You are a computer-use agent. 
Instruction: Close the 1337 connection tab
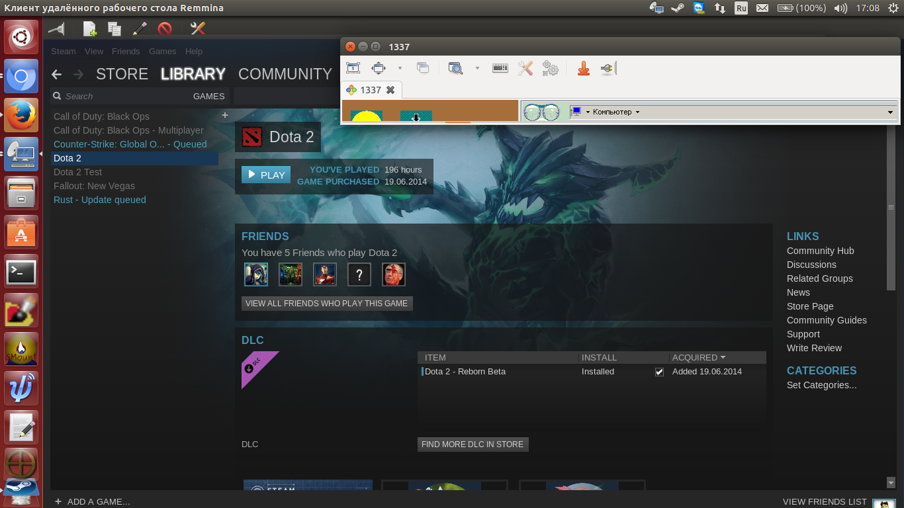[x=390, y=90]
